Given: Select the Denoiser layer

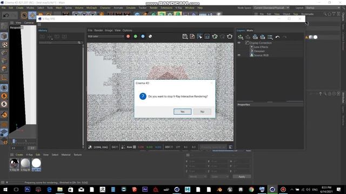Looking at the screenshot, I should [259, 51].
